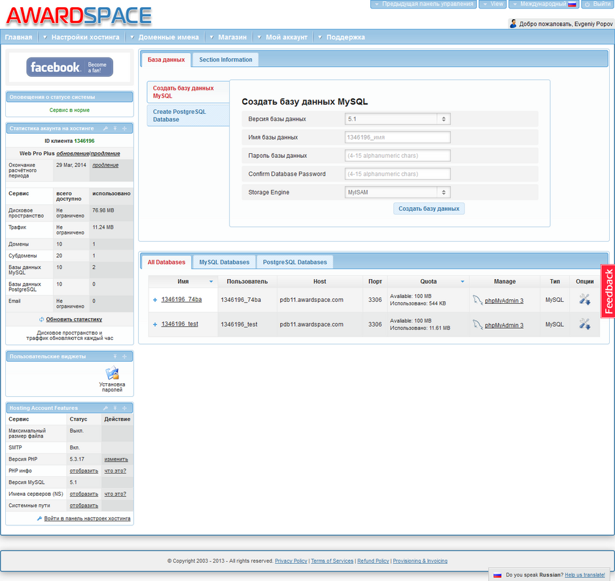Click the Confirm Database Password input field
The image size is (615, 581).
pos(398,174)
